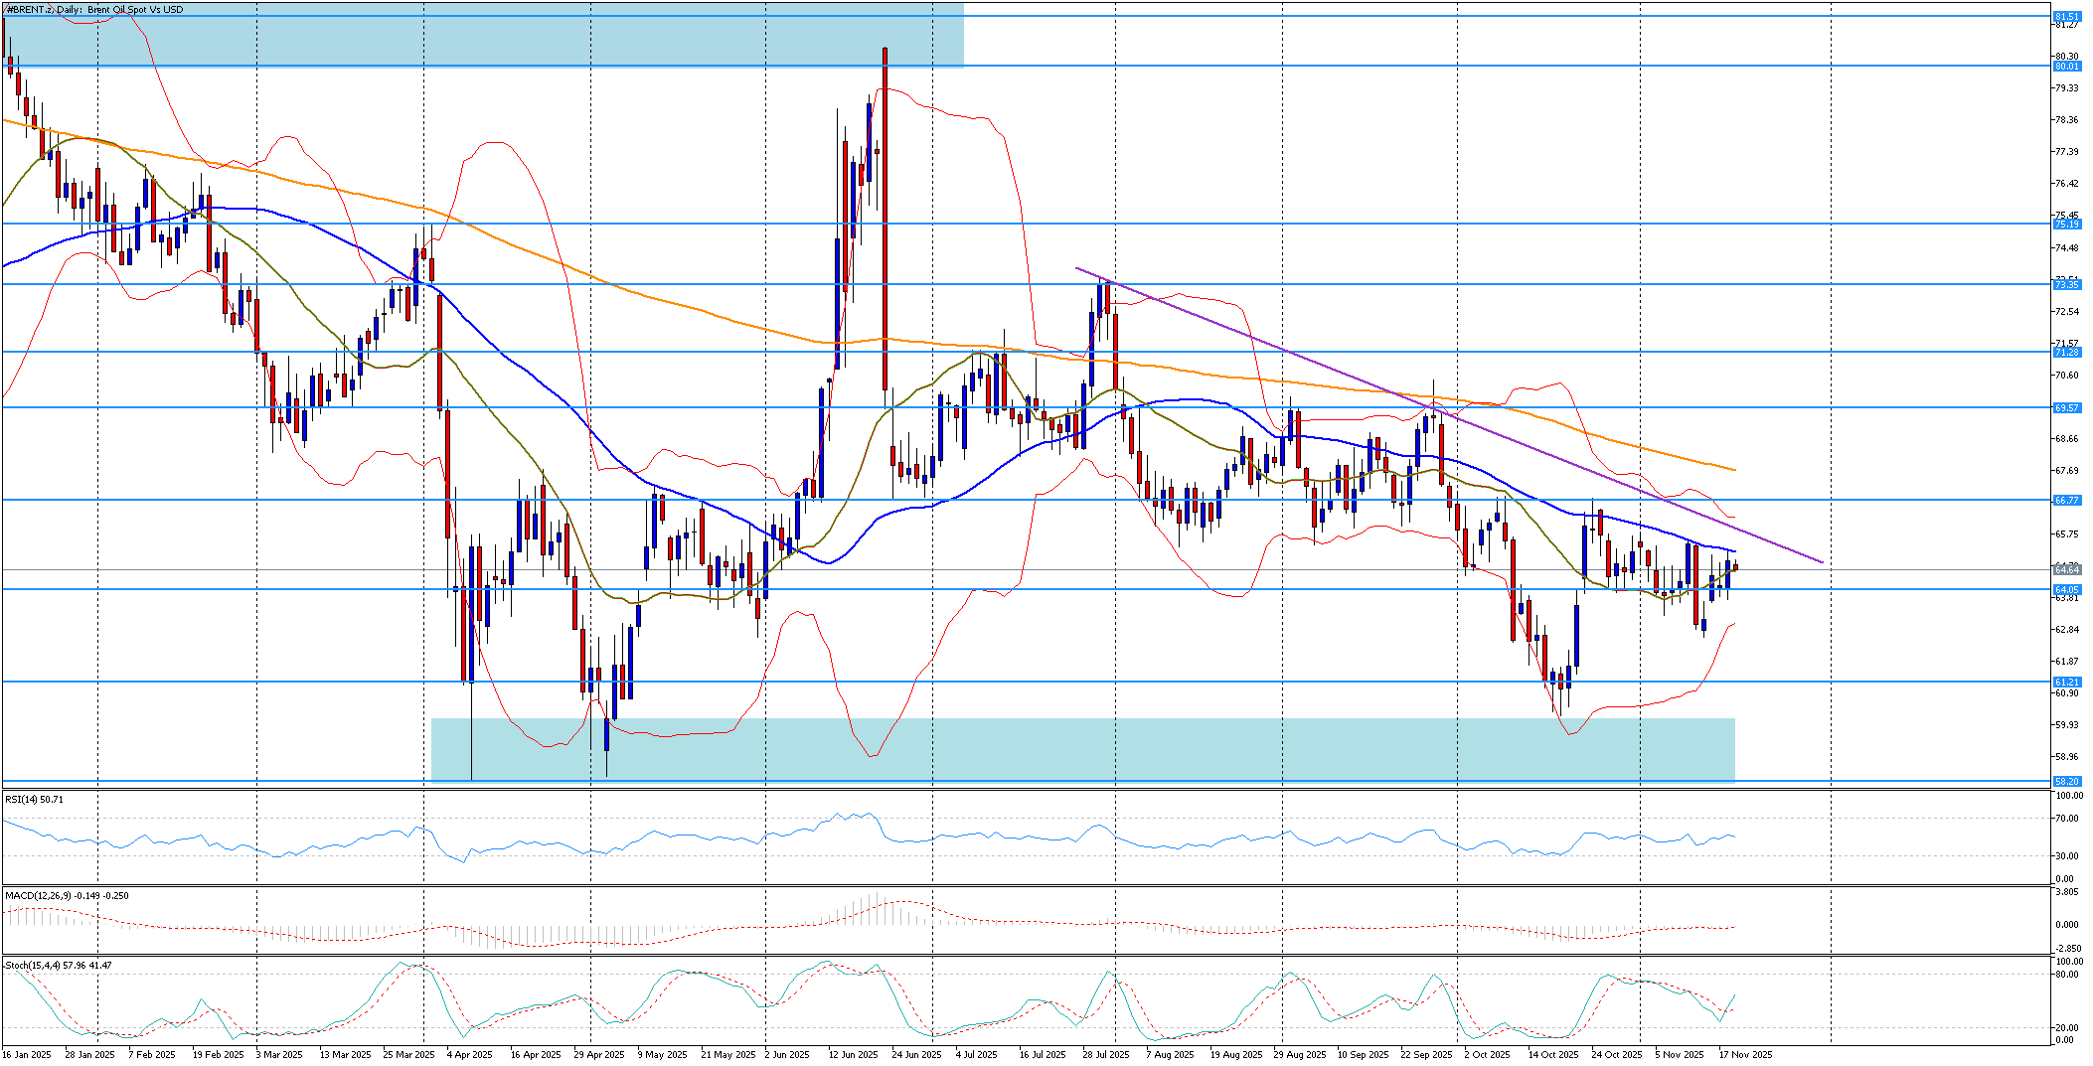
Task: Click the 66.77 price level label
Action: coord(2066,501)
